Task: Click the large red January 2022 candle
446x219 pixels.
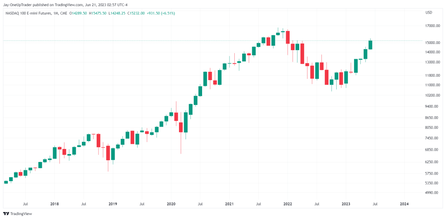Action: (287, 37)
